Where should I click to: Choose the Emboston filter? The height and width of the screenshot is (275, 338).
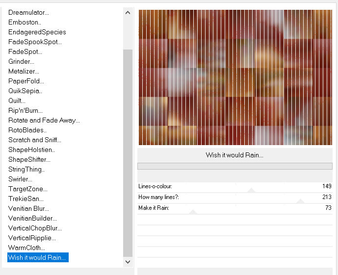(x=25, y=22)
